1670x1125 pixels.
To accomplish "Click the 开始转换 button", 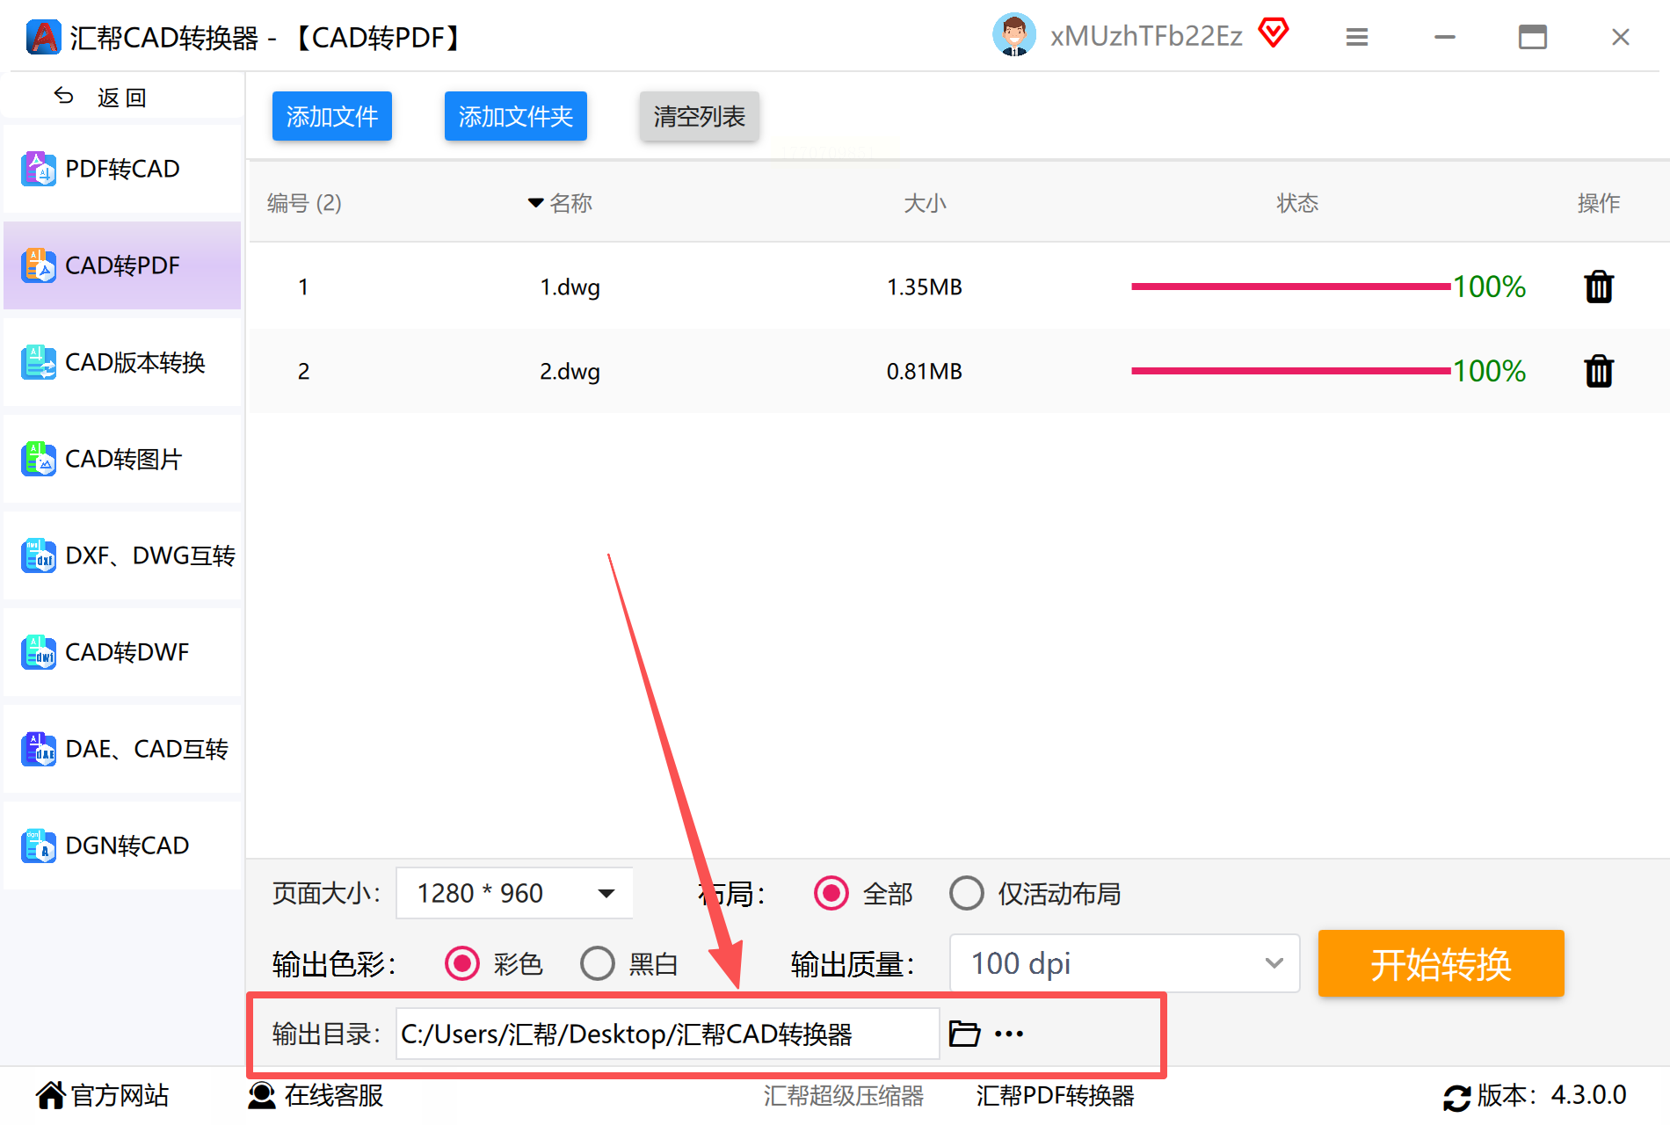I will pos(1441,963).
